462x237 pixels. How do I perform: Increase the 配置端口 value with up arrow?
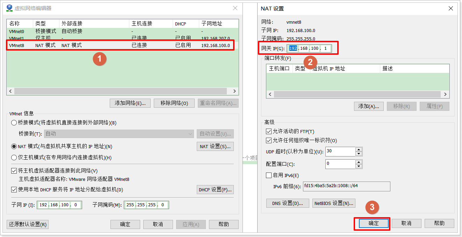pyautogui.click(x=359, y=162)
